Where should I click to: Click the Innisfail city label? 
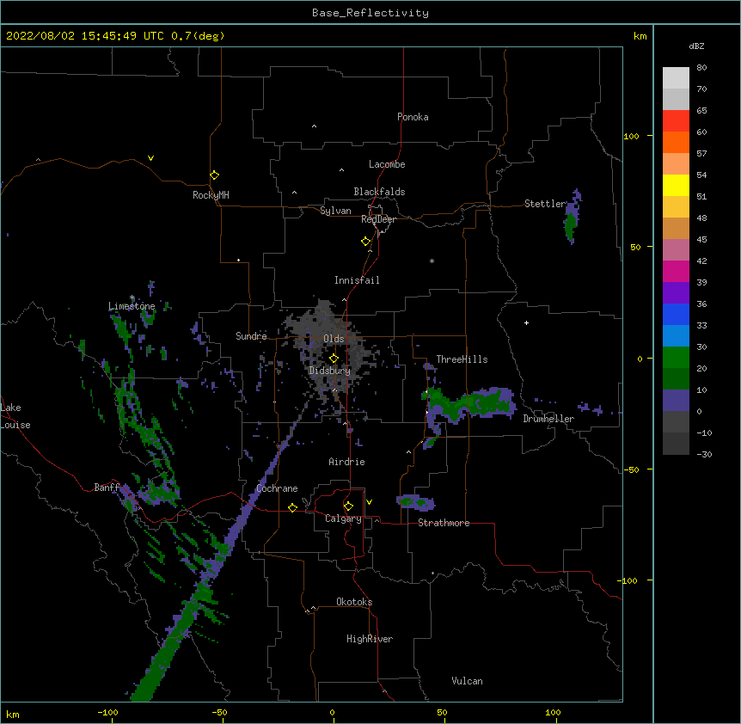(357, 280)
